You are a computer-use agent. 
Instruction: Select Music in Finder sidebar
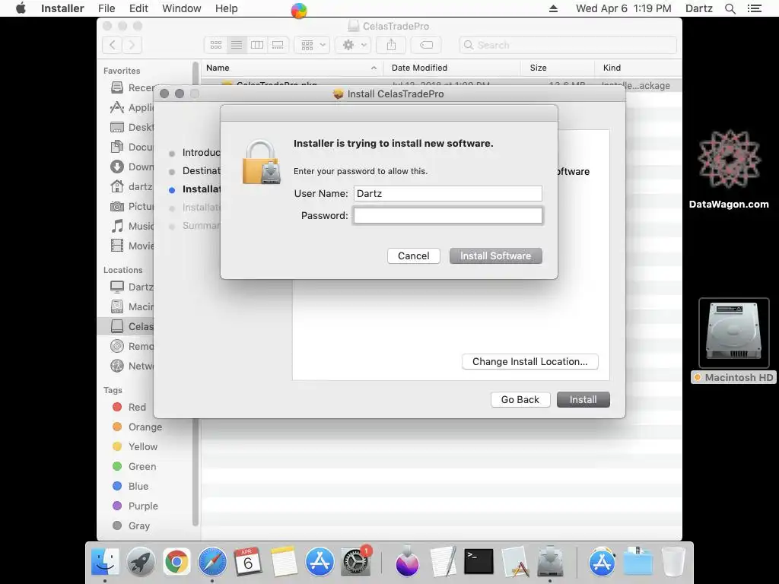point(132,227)
